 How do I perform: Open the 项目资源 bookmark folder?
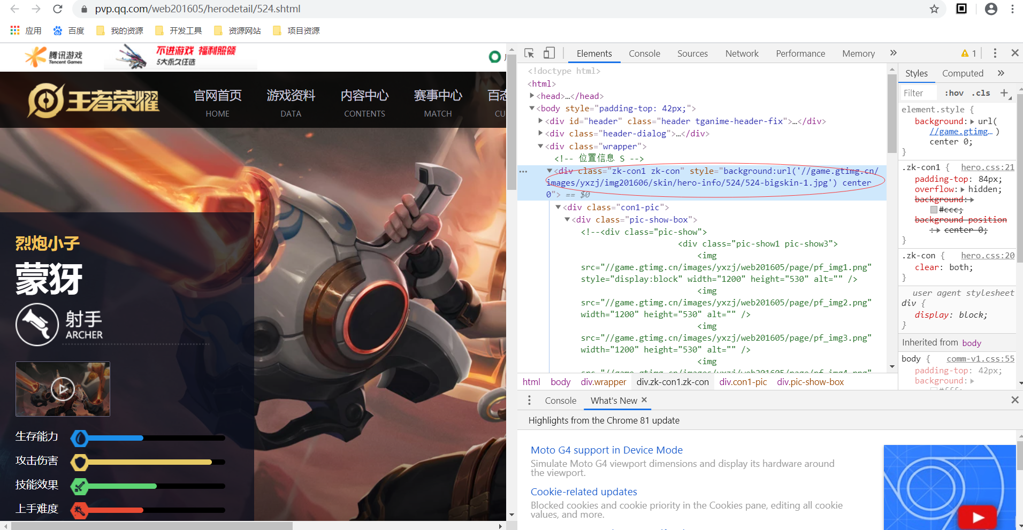click(x=296, y=30)
